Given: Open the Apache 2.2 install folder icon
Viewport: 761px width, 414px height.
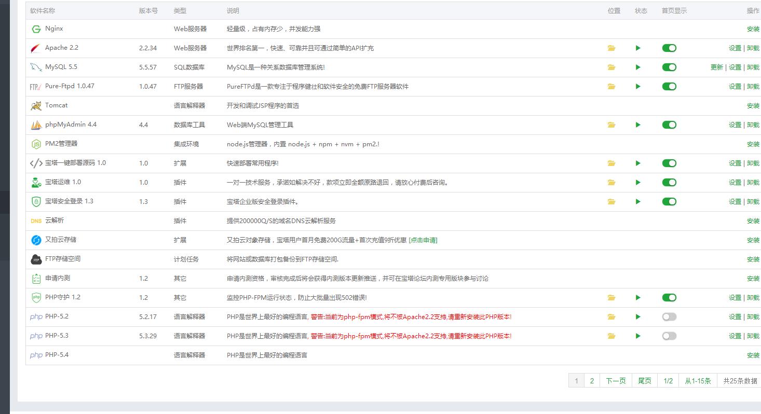Looking at the screenshot, I should pos(611,48).
